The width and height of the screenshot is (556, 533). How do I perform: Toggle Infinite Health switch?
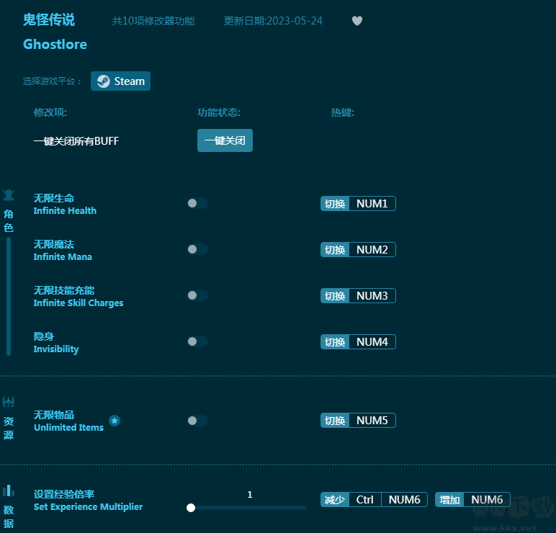[x=197, y=203]
